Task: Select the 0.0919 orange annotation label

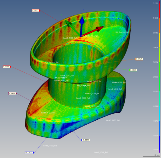Action: (x=139, y=59)
